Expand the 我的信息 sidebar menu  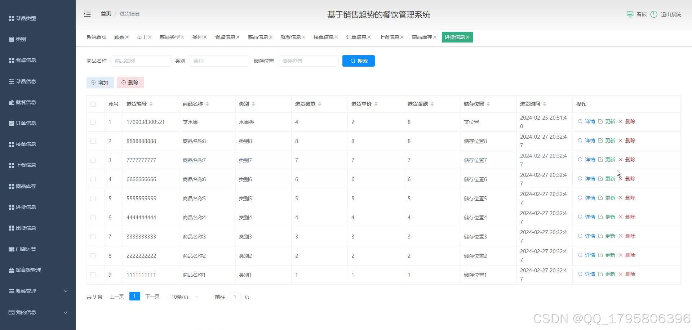pos(38,312)
